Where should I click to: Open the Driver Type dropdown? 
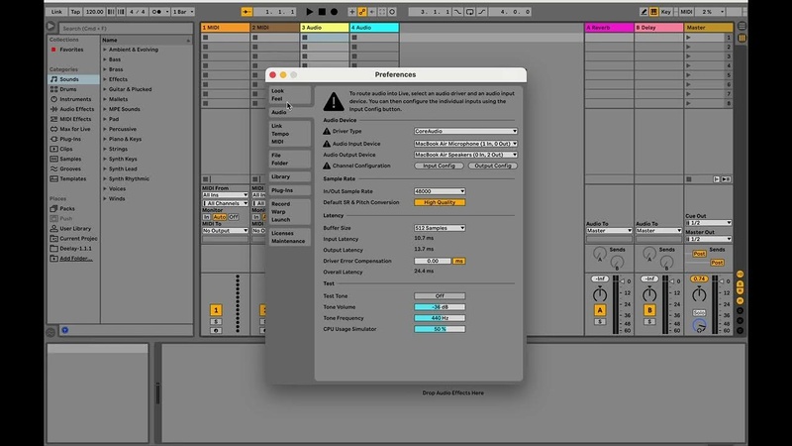point(465,131)
